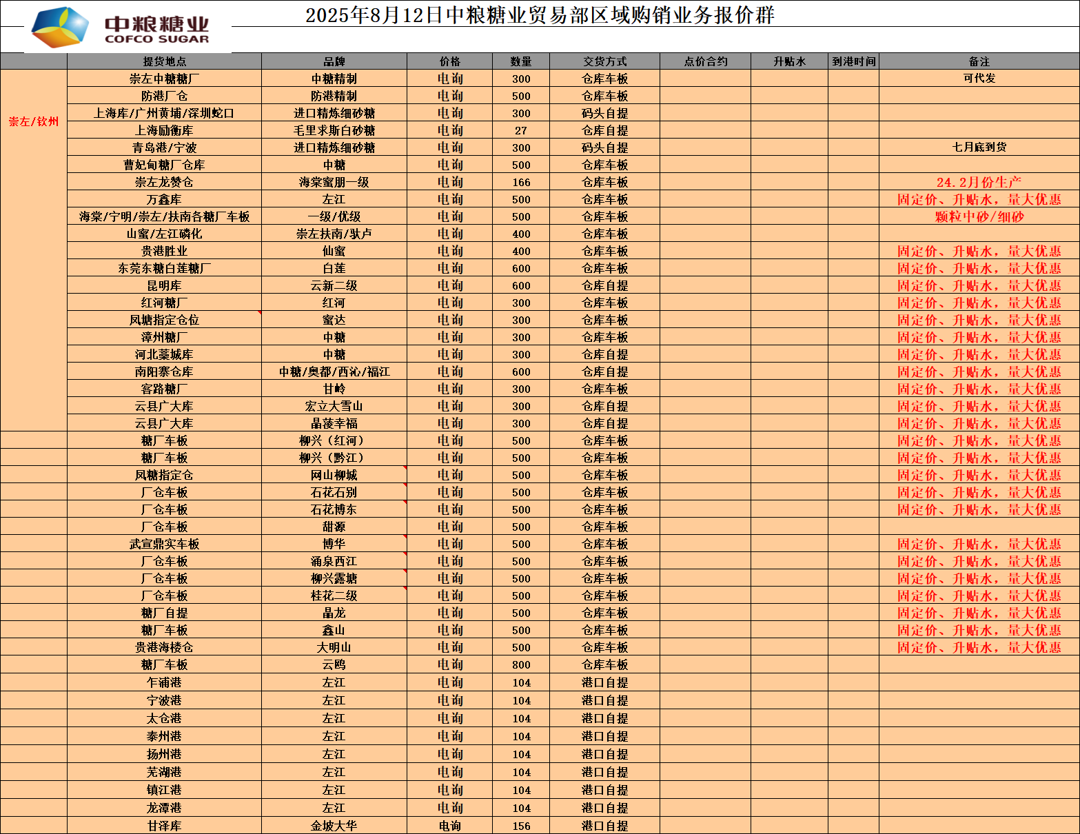Click the 中糖/奥都/西沁/福江 brand cell
This screenshot has width=1080, height=834.
pyautogui.click(x=334, y=372)
